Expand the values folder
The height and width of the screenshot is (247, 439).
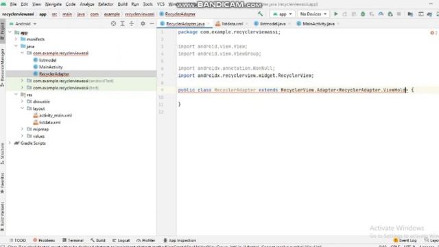[23, 136]
